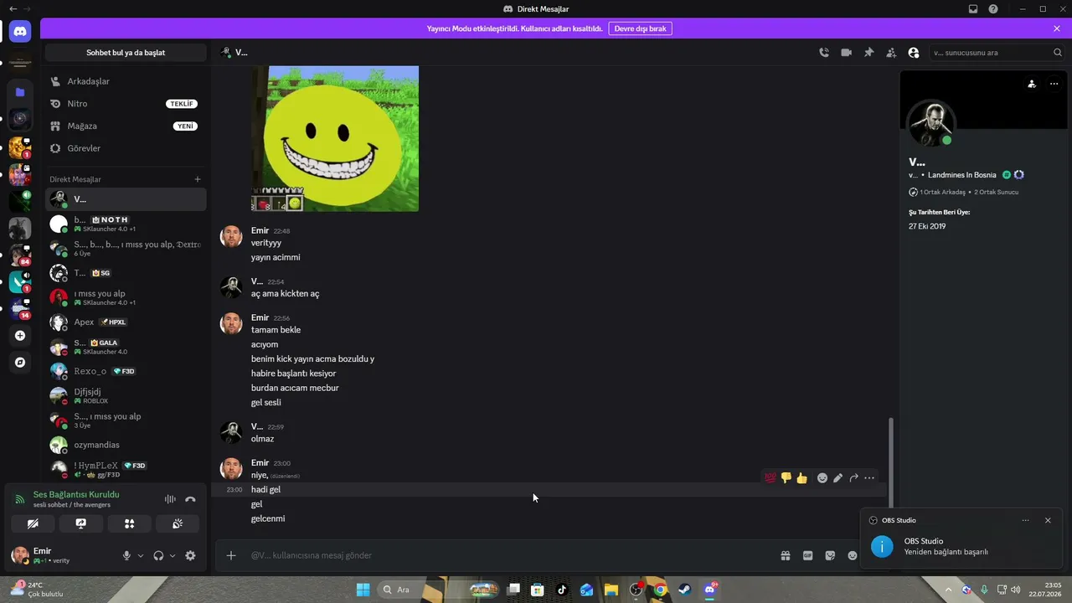Image resolution: width=1072 pixels, height=603 pixels.
Task: Open user settings with the gear icon
Action: point(190,555)
